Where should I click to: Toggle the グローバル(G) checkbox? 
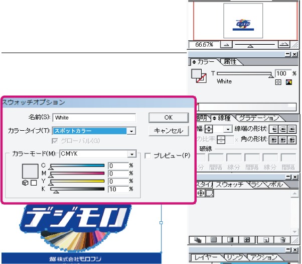tap(55, 141)
